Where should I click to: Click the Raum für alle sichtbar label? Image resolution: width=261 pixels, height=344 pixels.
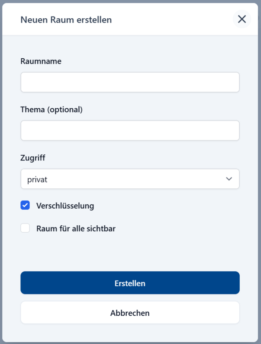tap(76, 228)
